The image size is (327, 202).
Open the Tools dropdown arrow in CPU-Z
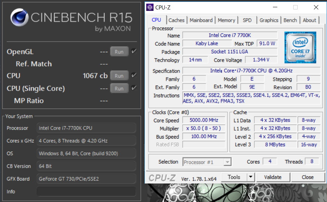point(251,177)
